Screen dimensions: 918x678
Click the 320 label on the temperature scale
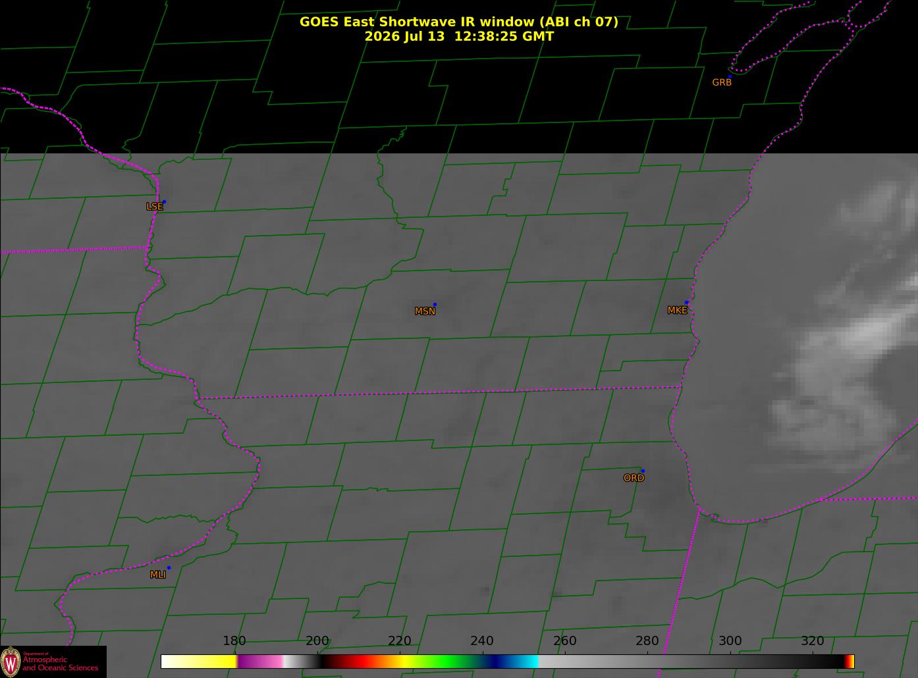(812, 641)
